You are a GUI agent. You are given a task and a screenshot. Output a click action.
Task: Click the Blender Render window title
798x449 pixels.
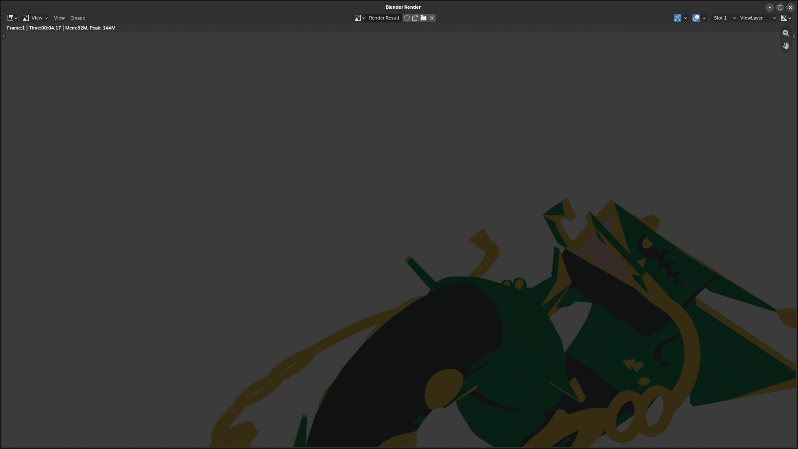[x=403, y=7]
